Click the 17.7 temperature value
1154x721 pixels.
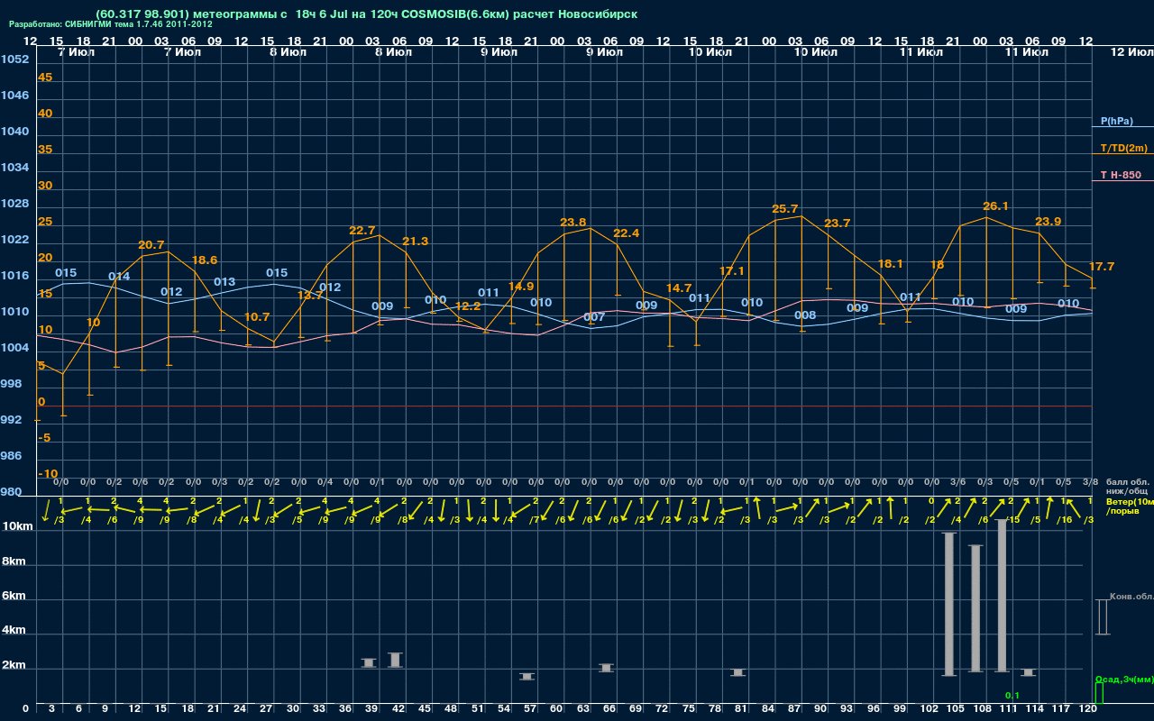coord(1102,267)
